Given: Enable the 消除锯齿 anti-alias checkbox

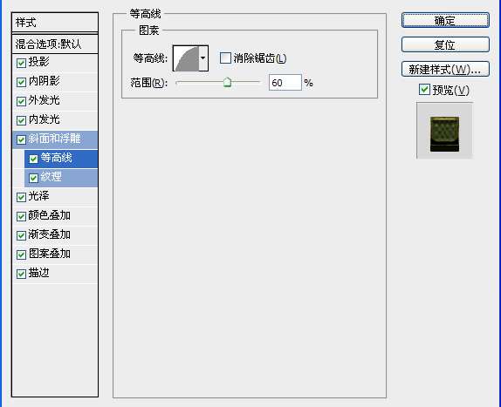Looking at the screenshot, I should point(225,58).
